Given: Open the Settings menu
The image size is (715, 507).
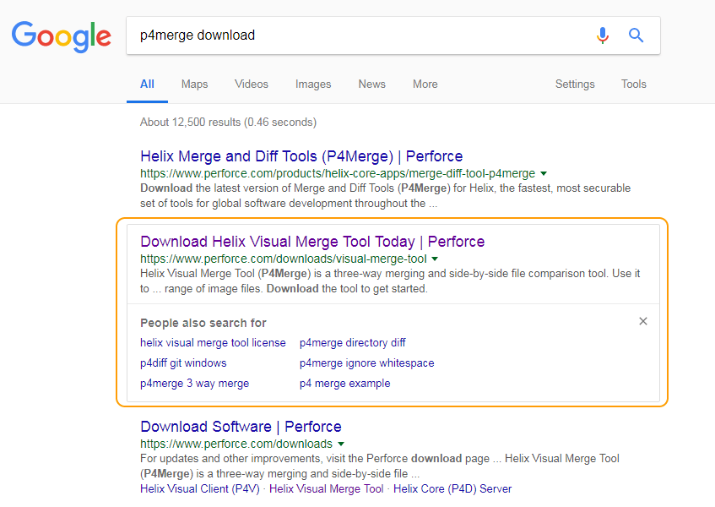Looking at the screenshot, I should click(x=575, y=84).
